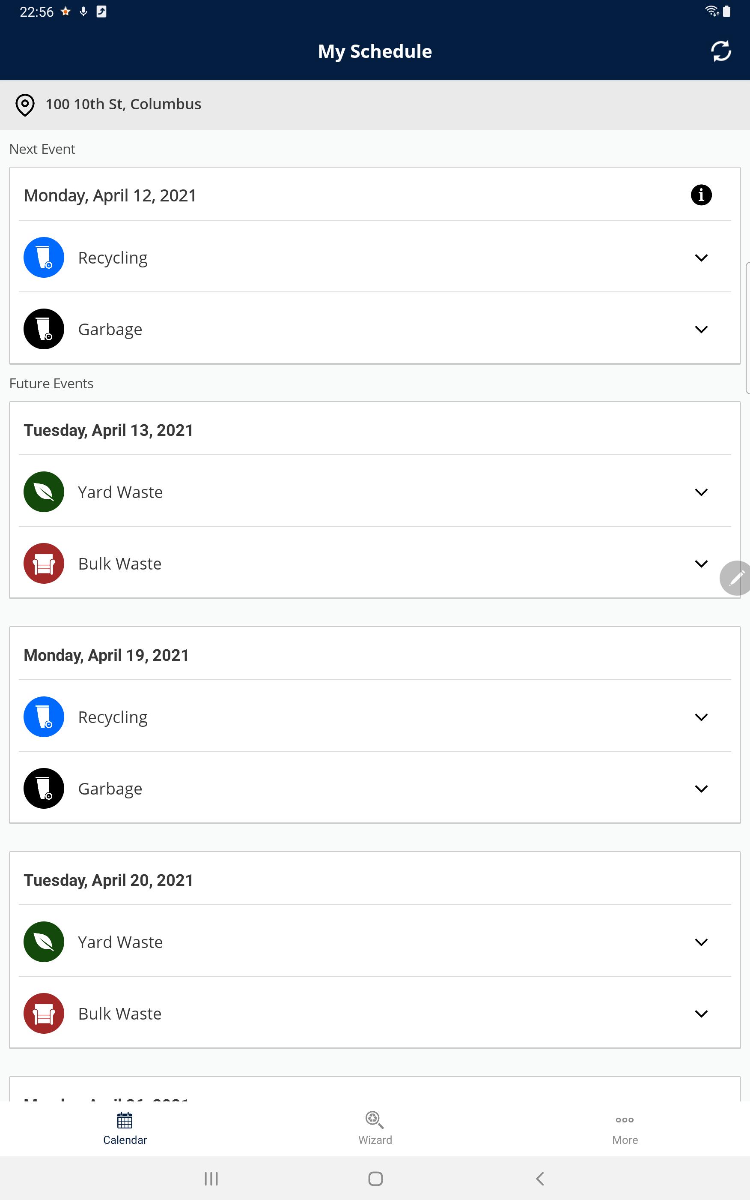This screenshot has width=750, height=1200.
Task: Tap Android back navigation arrow
Action: click(x=540, y=1178)
